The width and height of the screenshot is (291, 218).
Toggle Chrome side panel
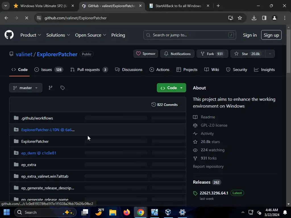[x=264, y=18]
